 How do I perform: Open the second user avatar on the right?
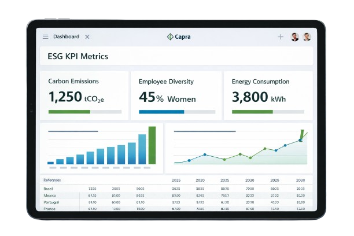pos(307,36)
